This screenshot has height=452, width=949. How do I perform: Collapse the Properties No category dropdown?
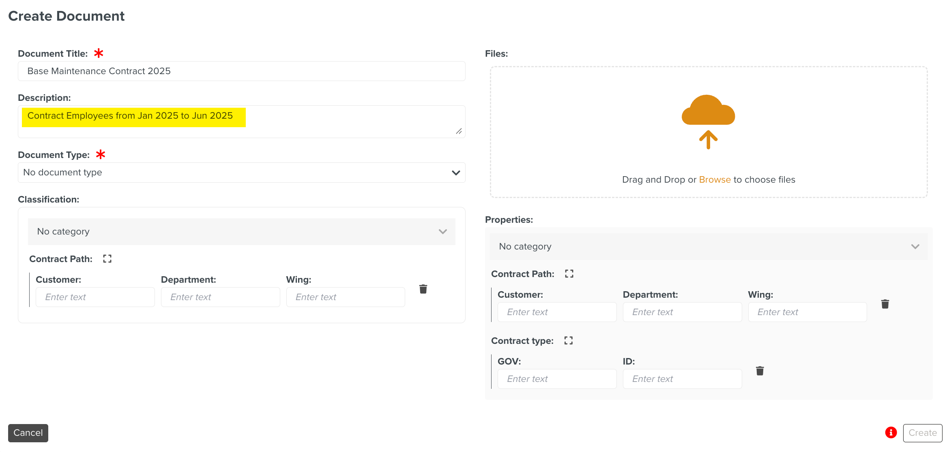tap(915, 246)
